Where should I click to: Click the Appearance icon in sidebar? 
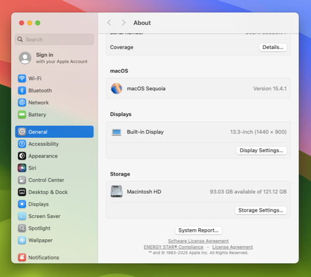point(22,156)
